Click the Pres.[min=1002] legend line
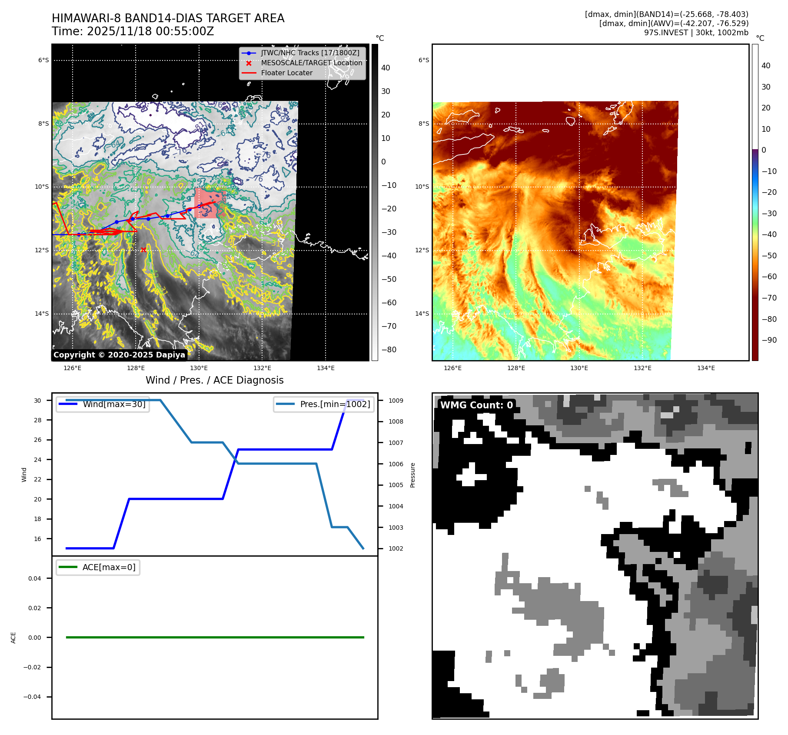 tap(285, 404)
